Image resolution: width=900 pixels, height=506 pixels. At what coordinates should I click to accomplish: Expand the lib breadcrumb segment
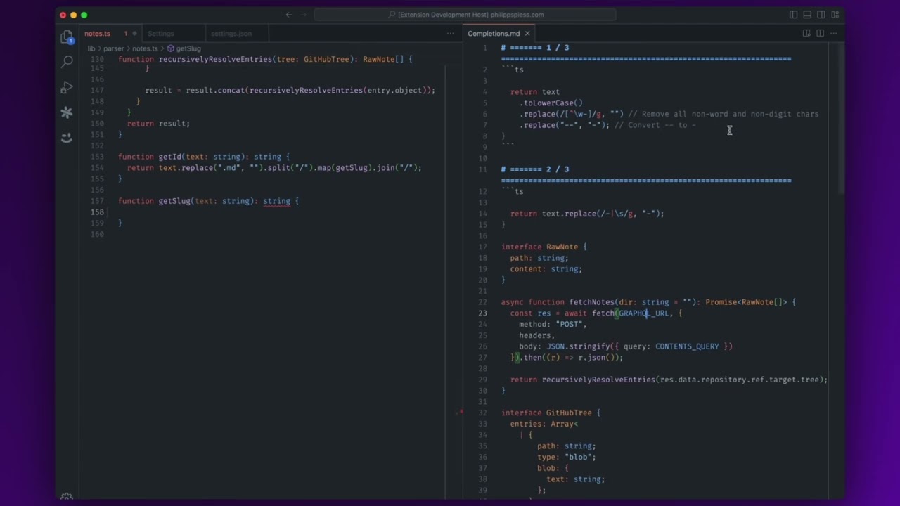[91, 48]
